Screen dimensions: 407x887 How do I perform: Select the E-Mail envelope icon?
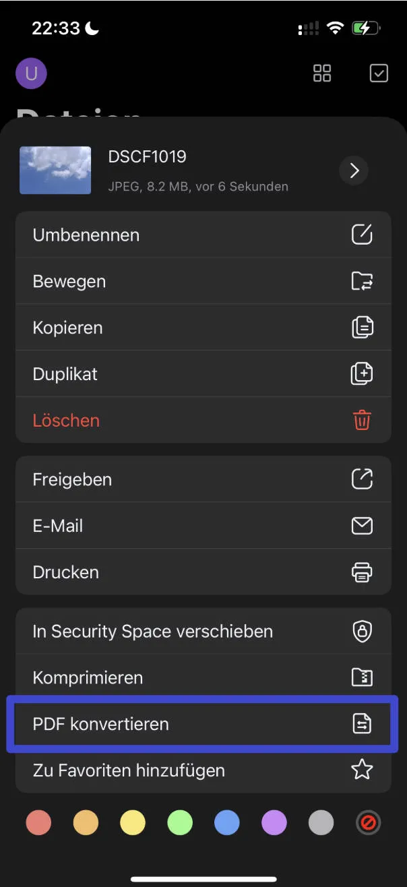363,526
